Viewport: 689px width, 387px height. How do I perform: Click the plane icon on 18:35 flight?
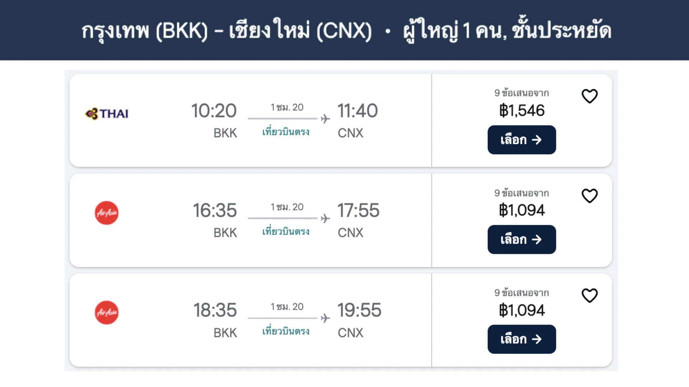click(325, 318)
